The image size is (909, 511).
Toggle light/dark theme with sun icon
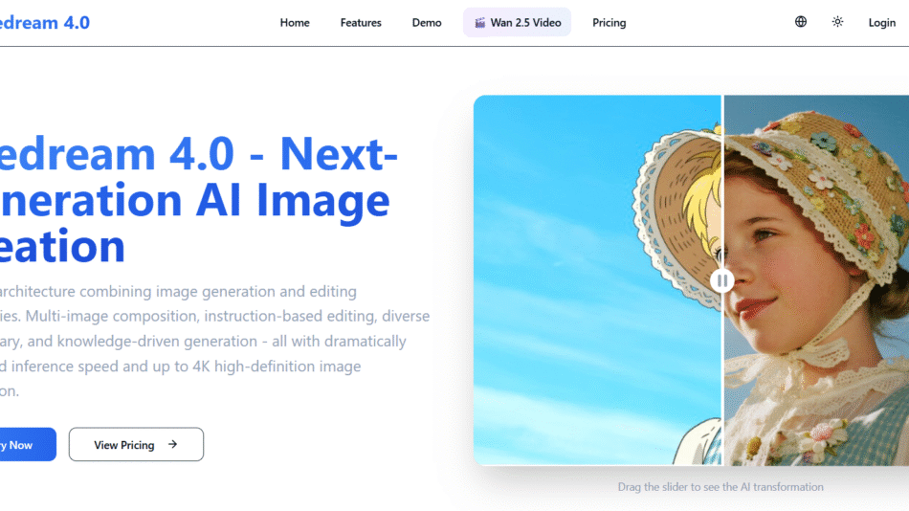837,22
